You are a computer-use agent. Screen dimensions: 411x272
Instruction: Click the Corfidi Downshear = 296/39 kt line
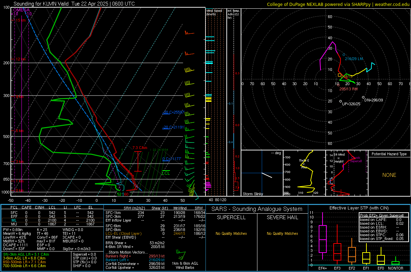(135, 264)
